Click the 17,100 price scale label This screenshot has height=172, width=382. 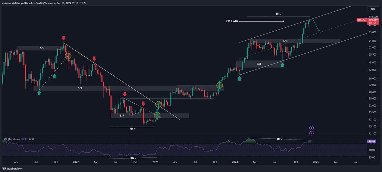coord(373,119)
